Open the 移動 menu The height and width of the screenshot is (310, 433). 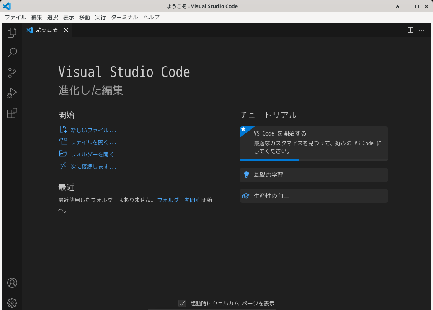85,17
